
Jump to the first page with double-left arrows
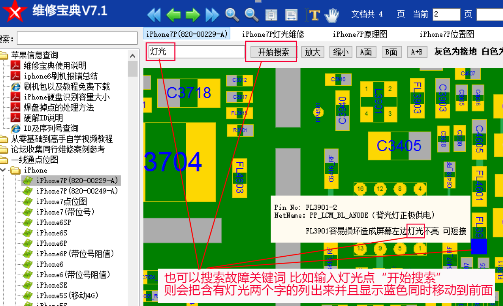pyautogui.click(x=154, y=15)
